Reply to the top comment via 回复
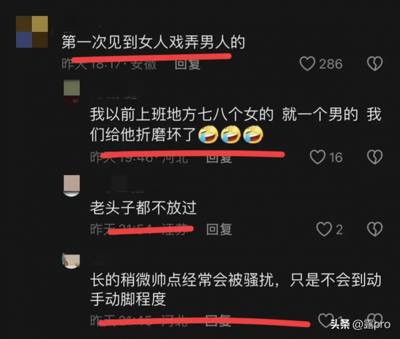 tap(187, 64)
